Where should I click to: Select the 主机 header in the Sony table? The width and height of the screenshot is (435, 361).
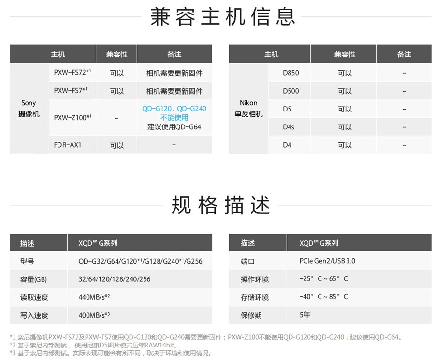click(x=58, y=55)
